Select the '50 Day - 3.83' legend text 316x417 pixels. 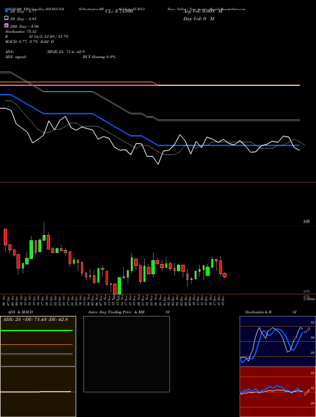click(x=23, y=19)
